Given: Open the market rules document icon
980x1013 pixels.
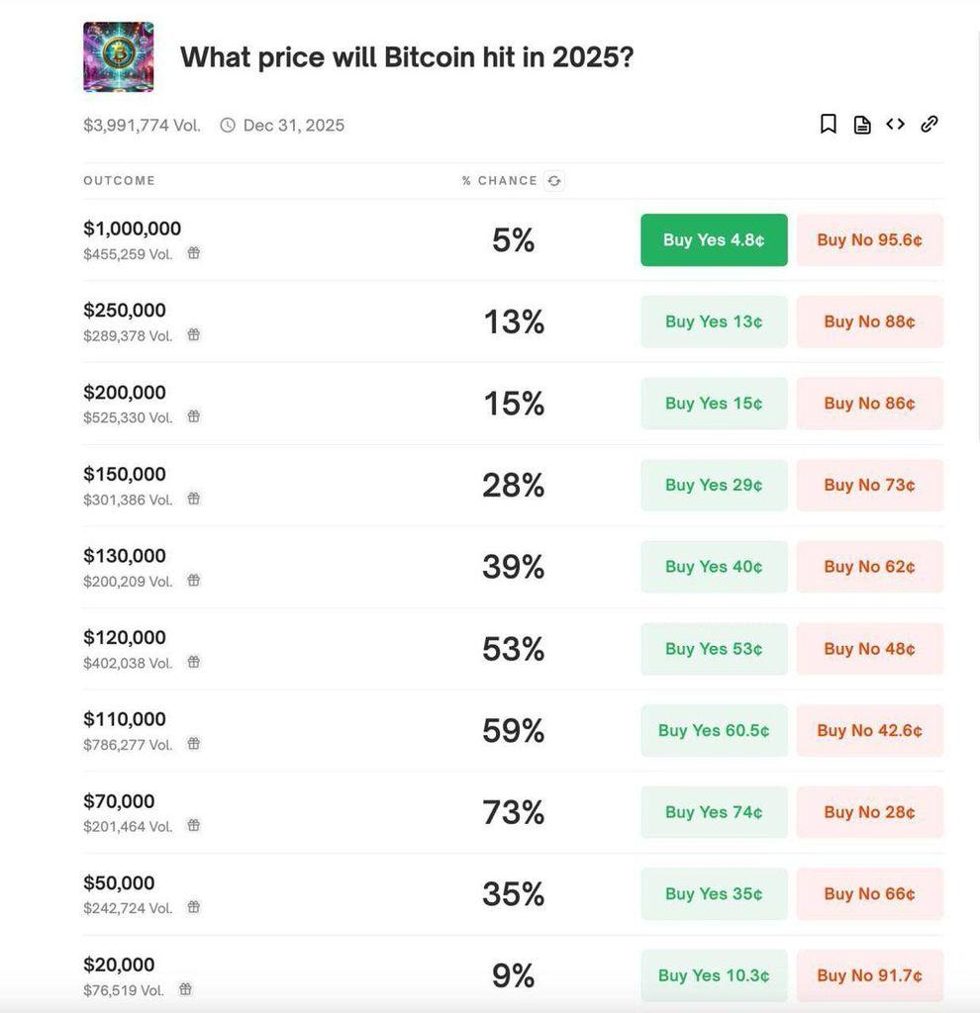Looking at the screenshot, I should pyautogui.click(x=862, y=125).
